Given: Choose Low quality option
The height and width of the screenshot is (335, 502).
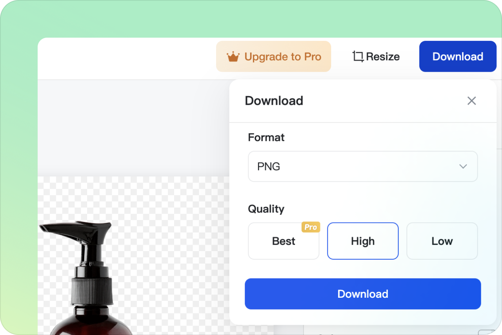Looking at the screenshot, I should pyautogui.click(x=442, y=241).
